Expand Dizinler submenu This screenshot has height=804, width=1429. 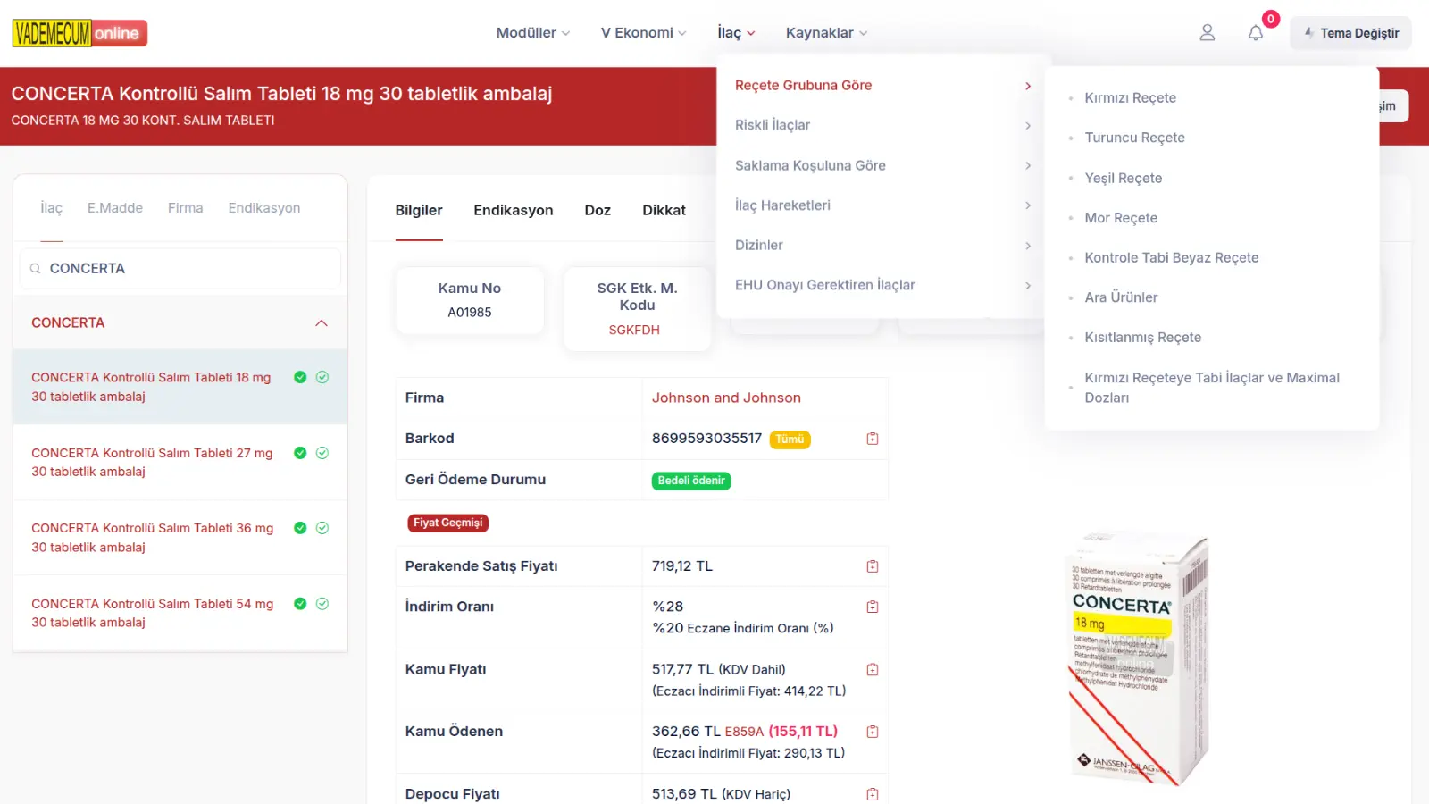click(x=882, y=245)
